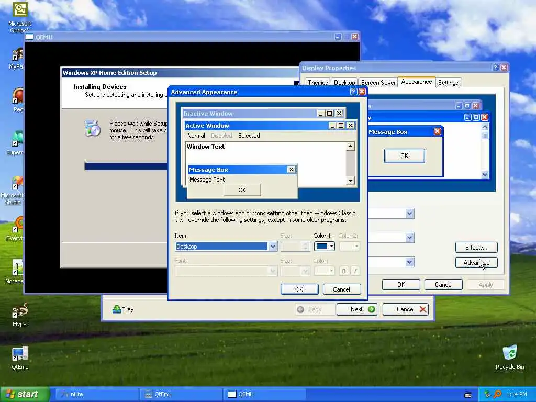Click OK in Display Properties

(x=401, y=284)
